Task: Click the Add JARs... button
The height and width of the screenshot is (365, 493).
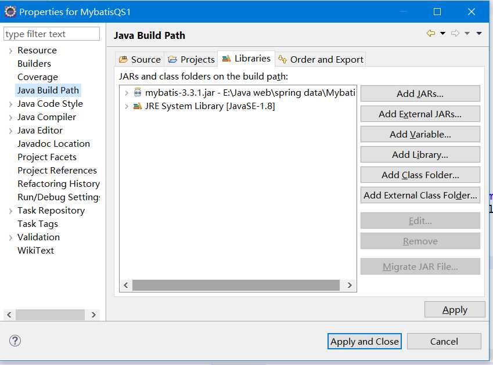Action: pyautogui.click(x=420, y=93)
